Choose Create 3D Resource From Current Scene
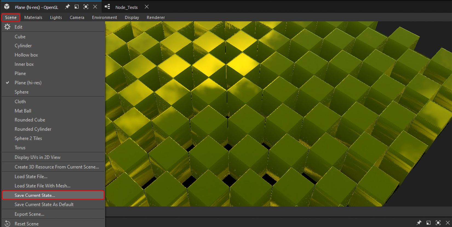This screenshot has width=452, height=227. (53, 167)
